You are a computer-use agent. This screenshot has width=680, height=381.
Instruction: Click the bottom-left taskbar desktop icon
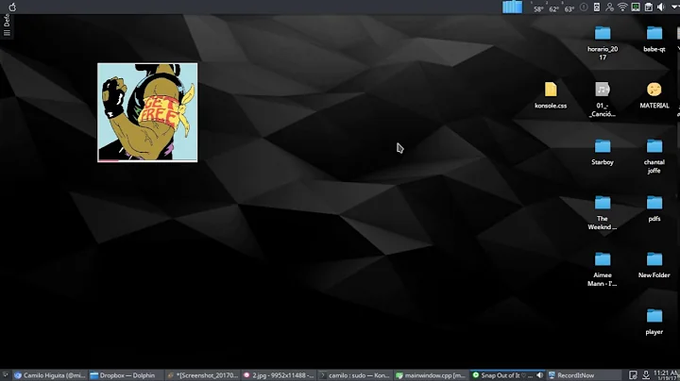[6, 375]
